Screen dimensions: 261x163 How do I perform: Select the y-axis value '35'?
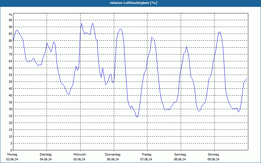pyautogui.click(x=10, y=102)
